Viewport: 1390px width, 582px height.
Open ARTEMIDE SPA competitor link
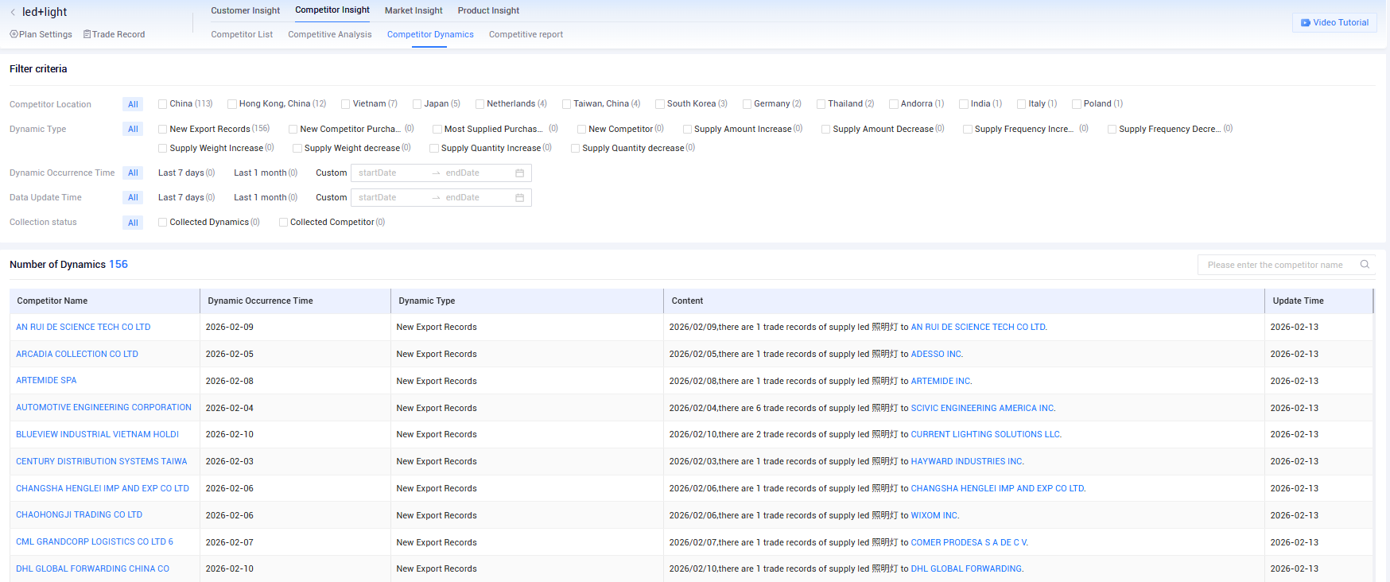46,380
